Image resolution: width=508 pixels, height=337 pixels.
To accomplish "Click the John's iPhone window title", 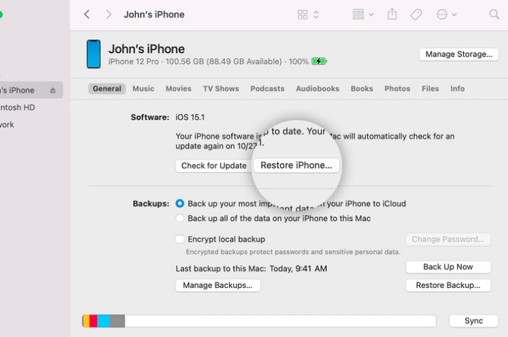I will tap(154, 15).
